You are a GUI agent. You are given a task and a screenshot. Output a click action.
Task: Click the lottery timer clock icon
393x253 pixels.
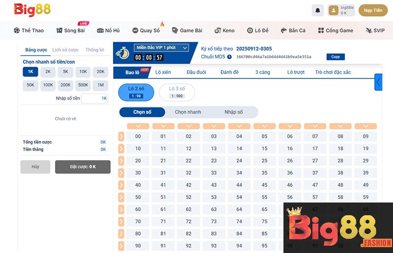pos(122,53)
